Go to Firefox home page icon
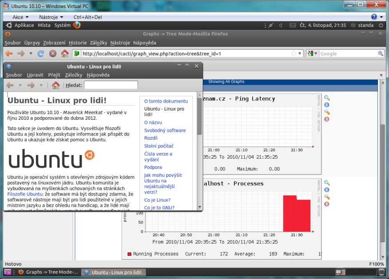Image resolution: width=389 pixels, height=279 pixels. (65, 54)
